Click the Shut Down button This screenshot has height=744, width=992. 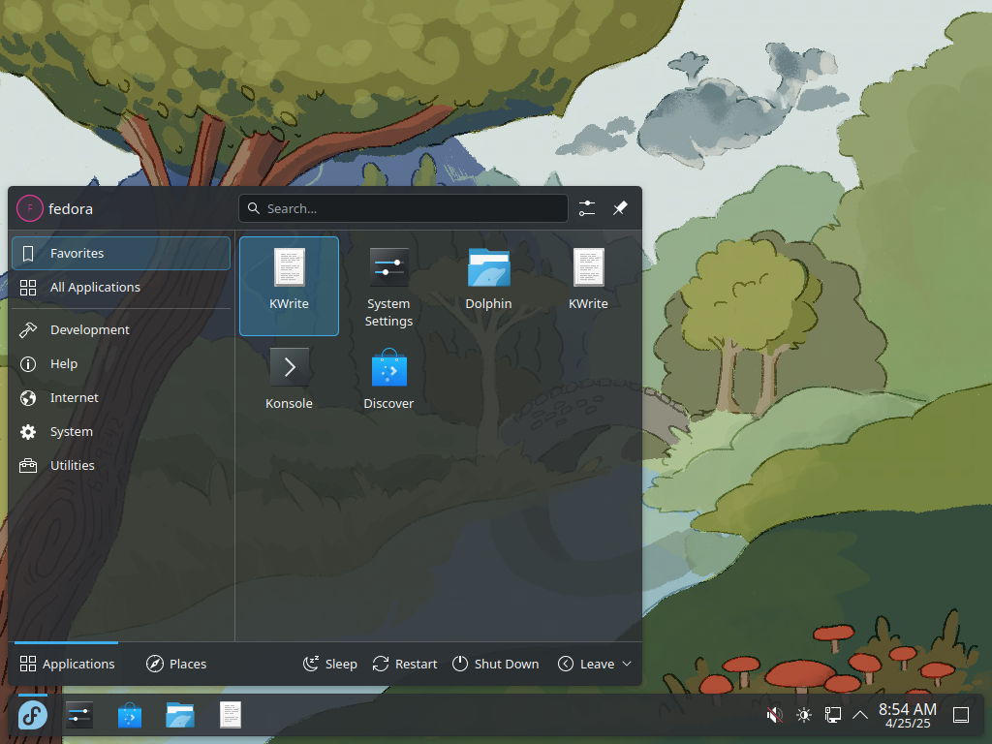[x=495, y=664]
